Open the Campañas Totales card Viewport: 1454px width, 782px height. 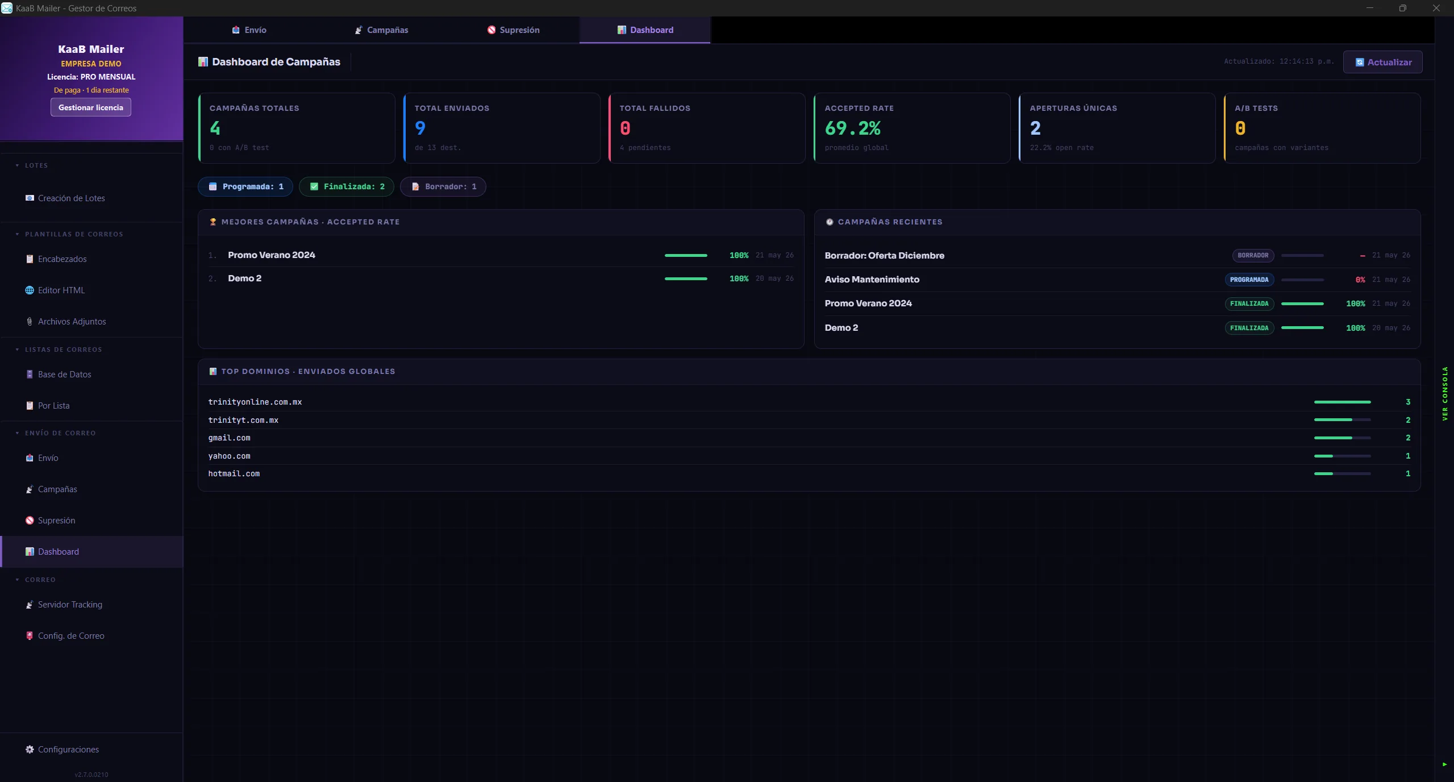(297, 128)
